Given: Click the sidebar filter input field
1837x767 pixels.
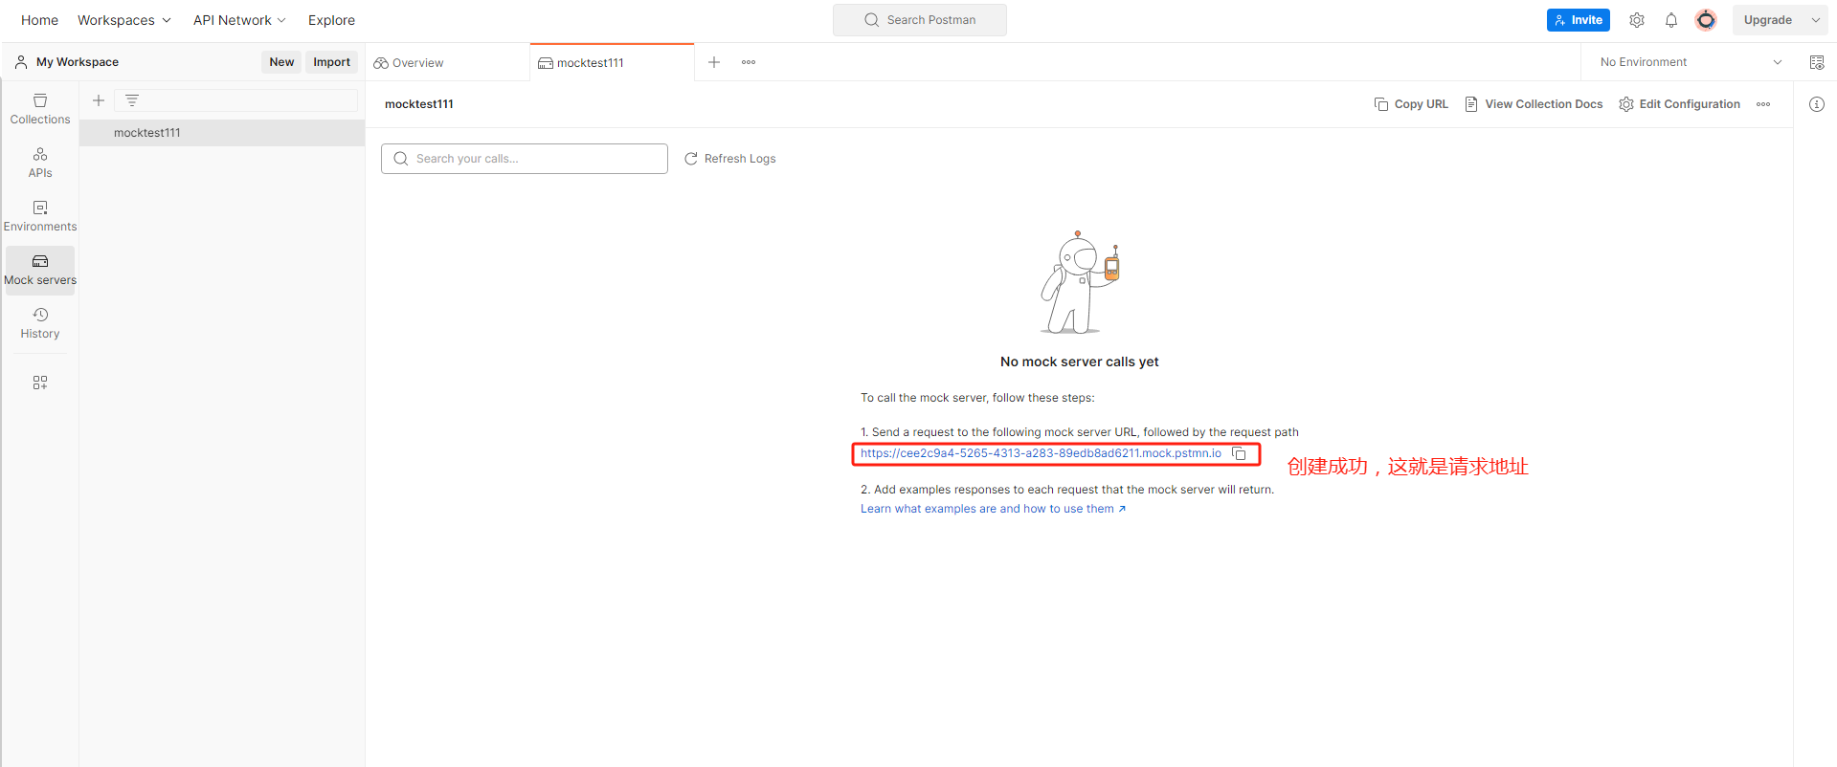Looking at the screenshot, I should pos(235,100).
